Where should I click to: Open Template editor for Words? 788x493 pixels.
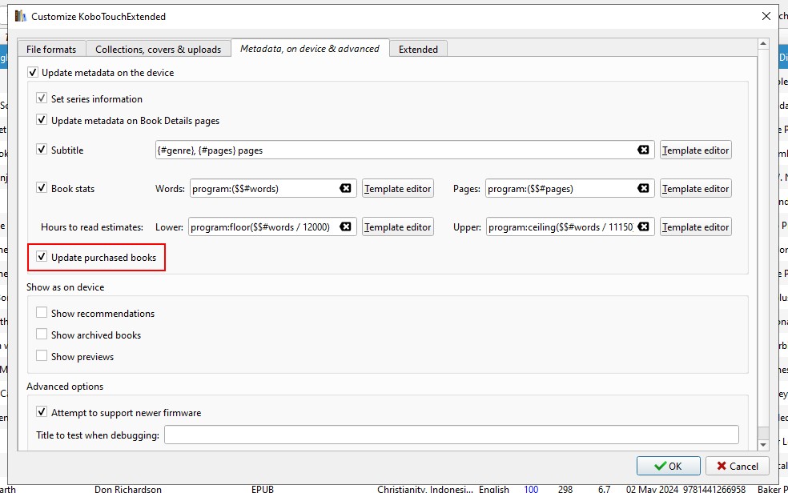397,188
